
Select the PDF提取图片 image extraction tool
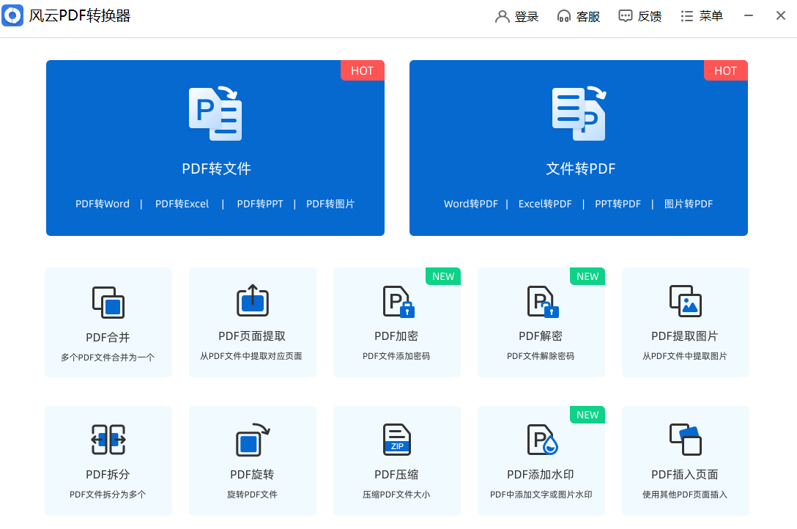(685, 322)
